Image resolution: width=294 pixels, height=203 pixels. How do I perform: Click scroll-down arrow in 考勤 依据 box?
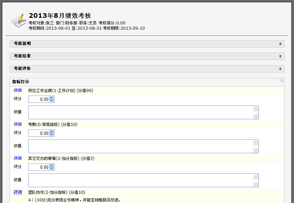click(255, 150)
